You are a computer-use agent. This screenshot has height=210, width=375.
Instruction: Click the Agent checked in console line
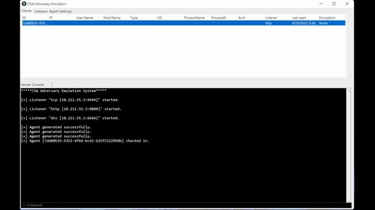(x=85, y=141)
